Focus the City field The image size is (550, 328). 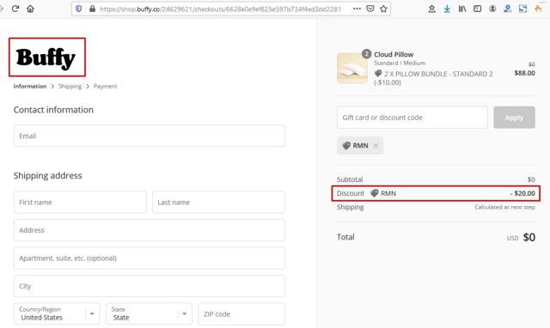pyautogui.click(x=150, y=286)
